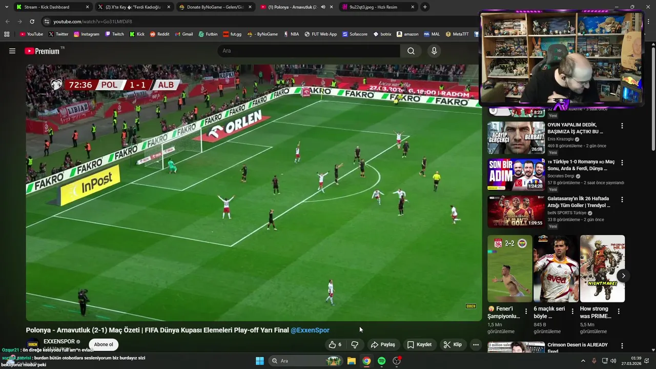The width and height of the screenshot is (656, 369).
Task: Open the MAL bookmark
Action: [x=432, y=34]
